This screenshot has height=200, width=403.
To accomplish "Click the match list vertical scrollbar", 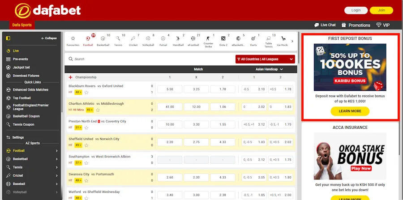I will (x=298, y=47).
